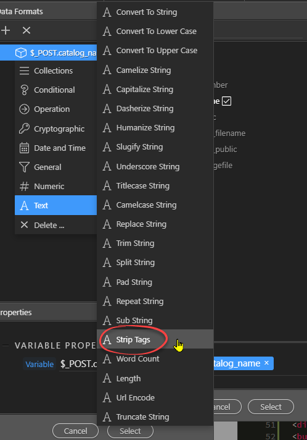Open the Text formatter submenu

(x=55, y=205)
